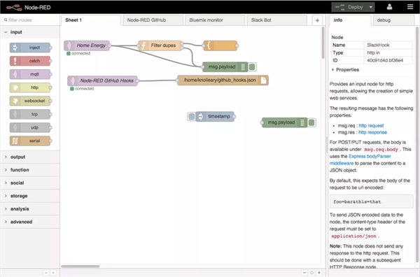Select the serial input node
420x277 pixels.
point(30,141)
